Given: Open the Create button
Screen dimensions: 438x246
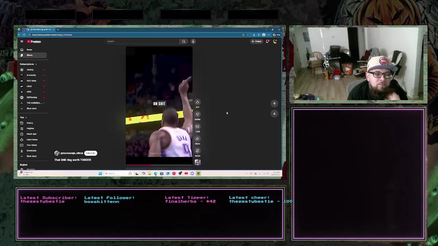Looking at the screenshot, I should (x=256, y=41).
